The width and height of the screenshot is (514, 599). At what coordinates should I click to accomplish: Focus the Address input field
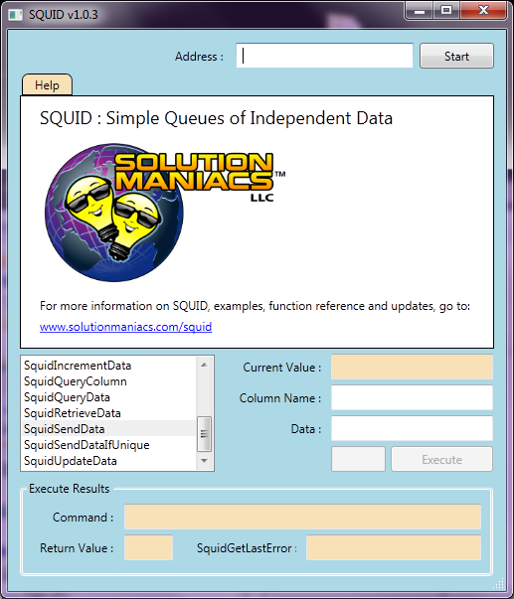[324, 56]
